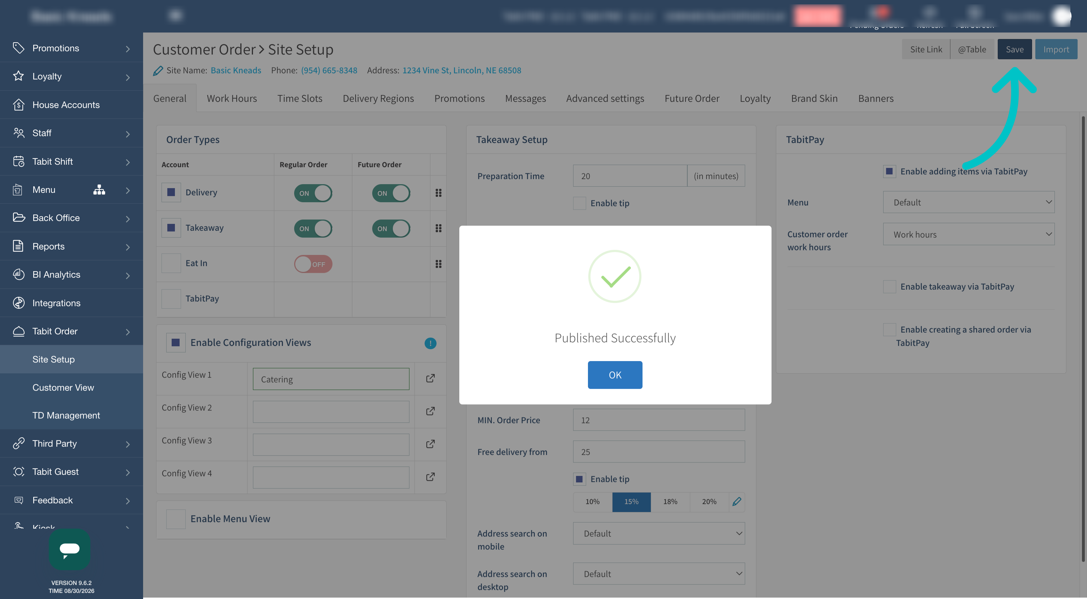Viewport: 1087px width, 599px height.
Task: Switch to the Brand Skin tab
Action: click(814, 98)
